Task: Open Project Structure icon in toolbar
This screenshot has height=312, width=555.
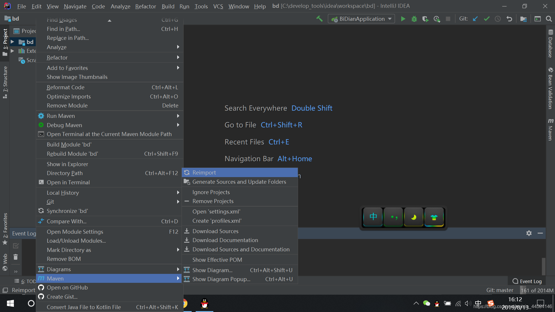Action: (x=523, y=19)
